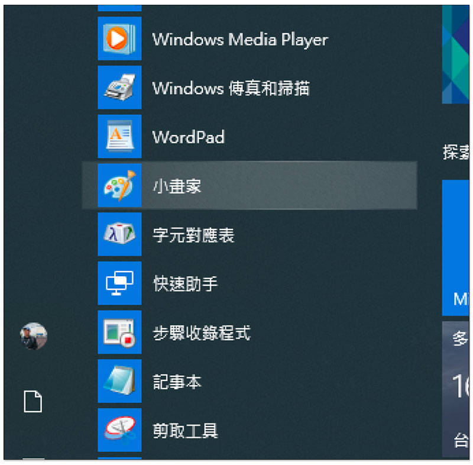Launch the WordPad app icon
This screenshot has width=473, height=465.
(x=119, y=136)
